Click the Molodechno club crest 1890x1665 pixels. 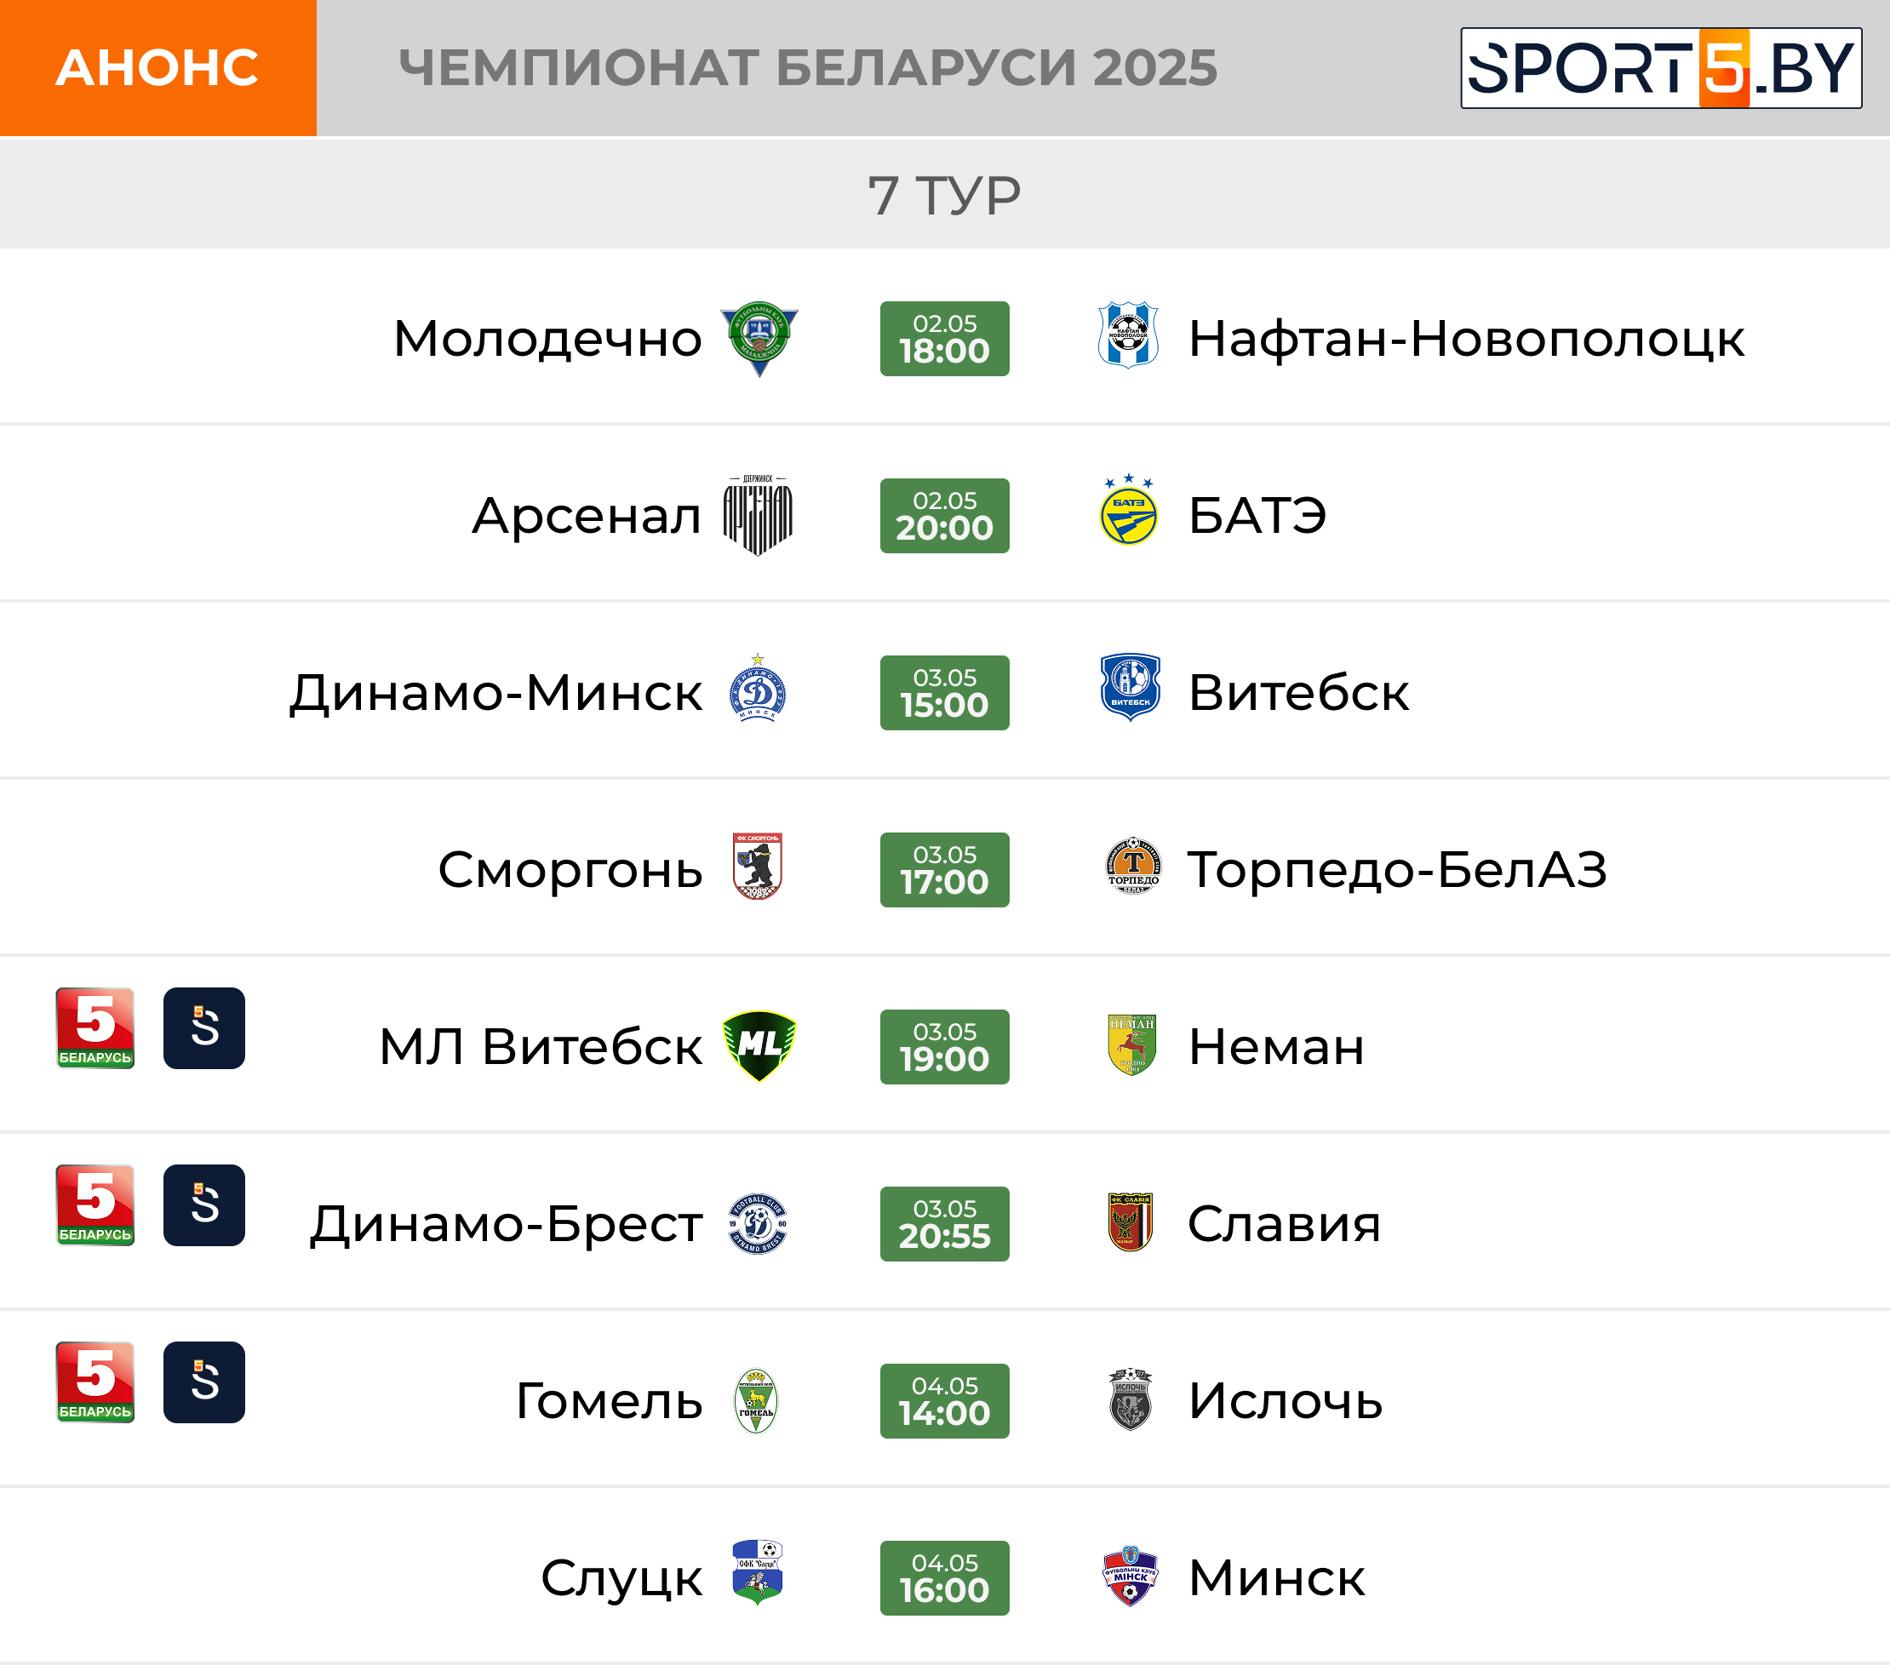[x=759, y=338]
